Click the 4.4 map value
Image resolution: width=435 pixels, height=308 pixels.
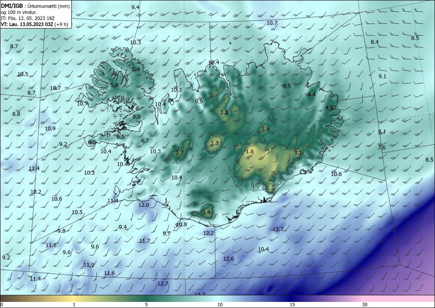311,94
